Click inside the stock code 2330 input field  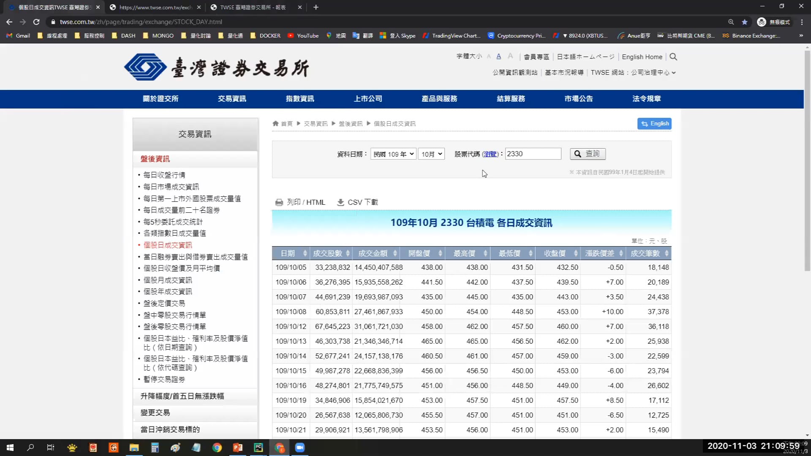[533, 154]
